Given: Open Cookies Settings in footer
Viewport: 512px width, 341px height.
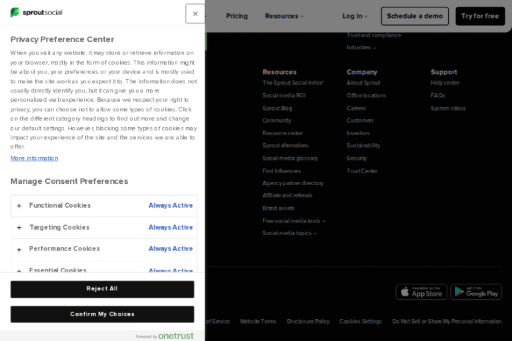Looking at the screenshot, I should (361, 322).
